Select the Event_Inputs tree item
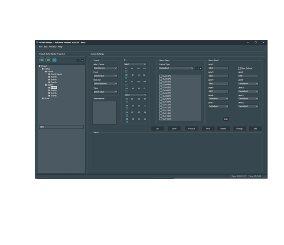284x245 pixels. coord(56,74)
